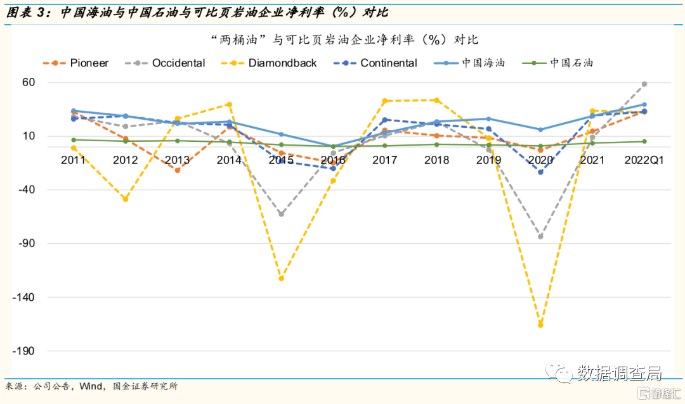Click the x-axis label 2022Q1
685x404 pixels.
(x=644, y=160)
